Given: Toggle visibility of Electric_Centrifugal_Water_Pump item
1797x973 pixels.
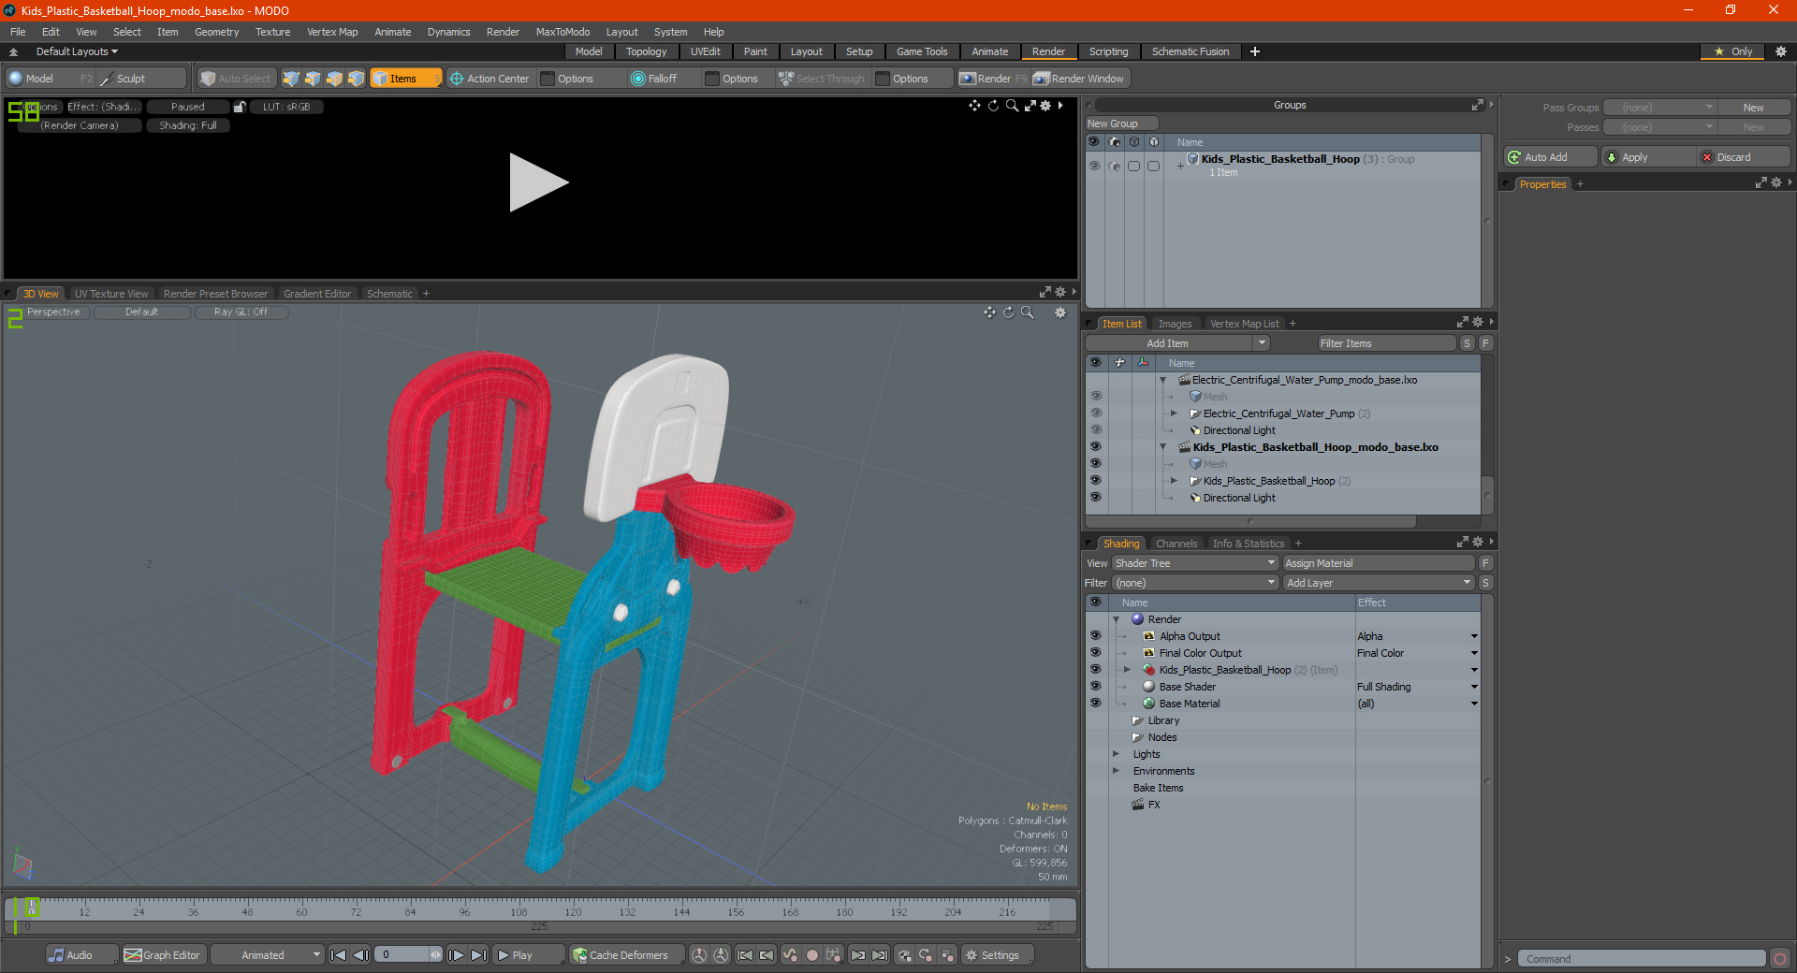Looking at the screenshot, I should pyautogui.click(x=1096, y=414).
